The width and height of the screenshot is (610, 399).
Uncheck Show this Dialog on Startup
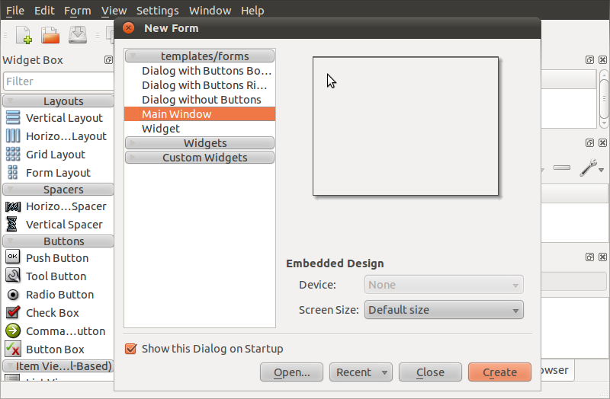130,349
